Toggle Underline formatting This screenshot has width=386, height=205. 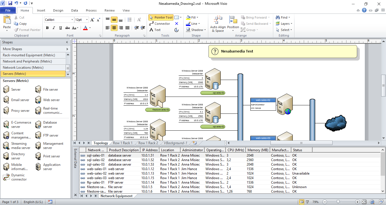coord(60,28)
